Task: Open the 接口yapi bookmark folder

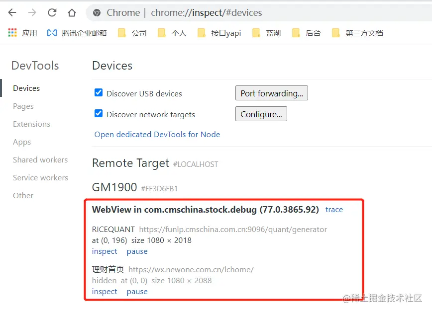Action: [219, 33]
